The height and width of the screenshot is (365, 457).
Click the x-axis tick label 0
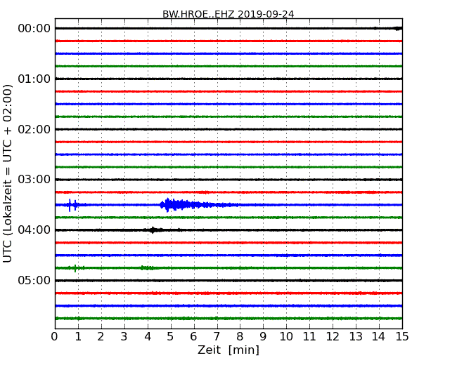(x=55, y=337)
